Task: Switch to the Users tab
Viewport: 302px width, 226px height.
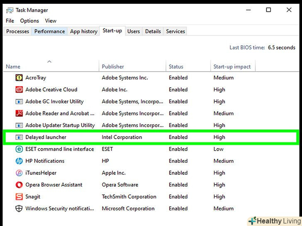Action: pyautogui.click(x=134, y=31)
